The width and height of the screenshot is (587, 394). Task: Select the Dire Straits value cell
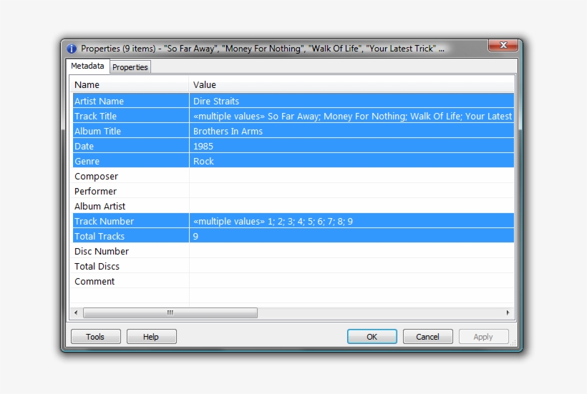(352, 101)
